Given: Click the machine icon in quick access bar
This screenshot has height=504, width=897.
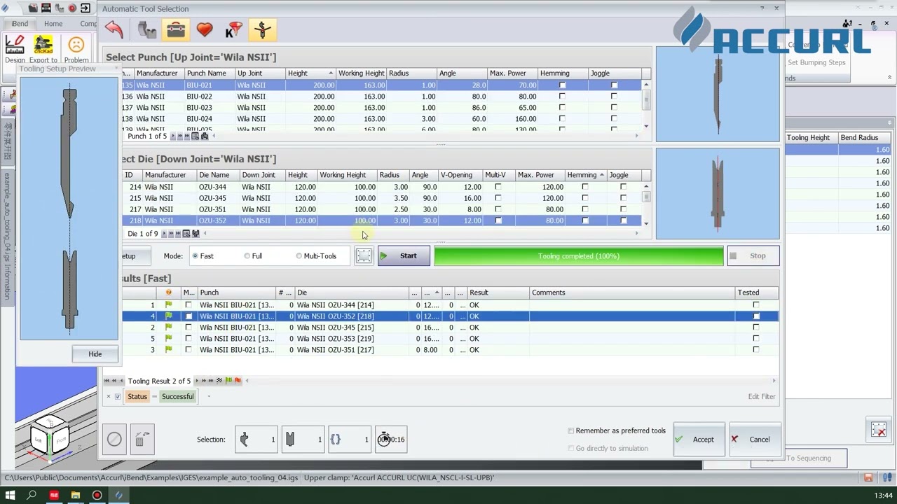Looking at the screenshot, I should (46, 8).
